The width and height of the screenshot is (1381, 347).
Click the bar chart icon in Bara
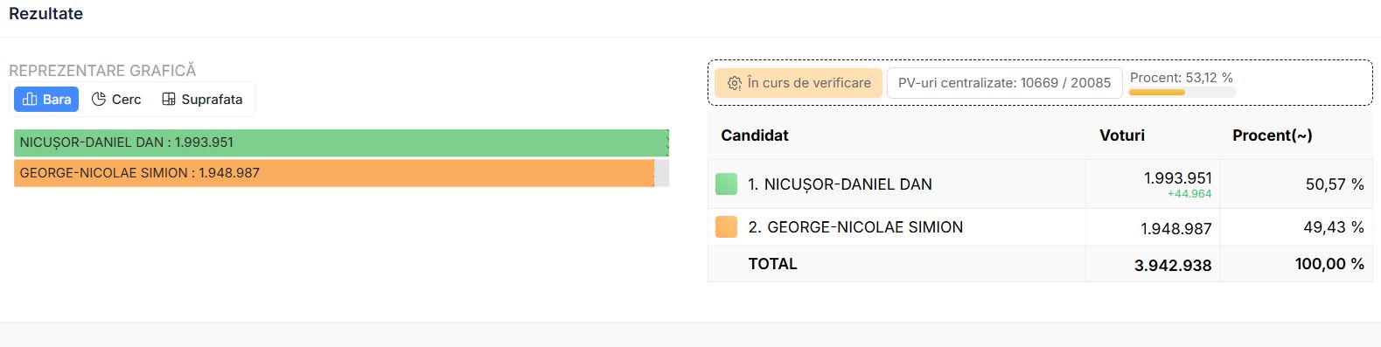[x=30, y=100]
